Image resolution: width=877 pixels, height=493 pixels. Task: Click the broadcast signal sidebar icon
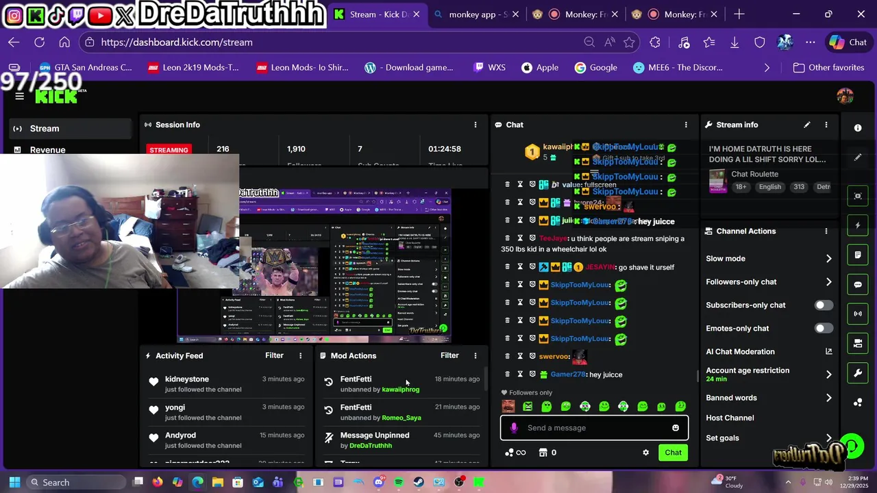(858, 314)
